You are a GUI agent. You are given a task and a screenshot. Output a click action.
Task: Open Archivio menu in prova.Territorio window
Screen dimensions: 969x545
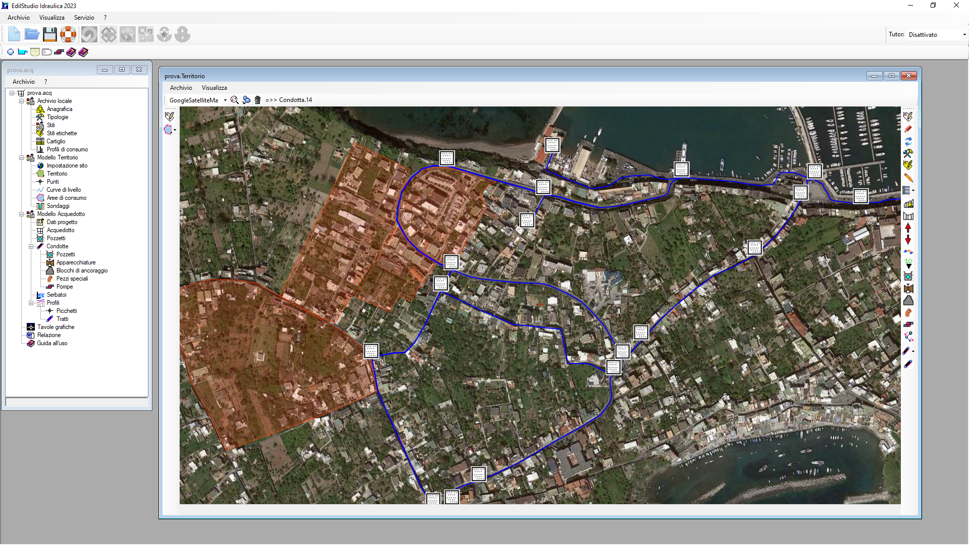click(x=181, y=88)
